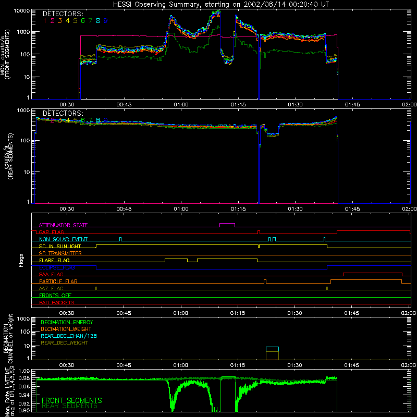Click the red raised SAA_FLAG segment

click(373, 273)
